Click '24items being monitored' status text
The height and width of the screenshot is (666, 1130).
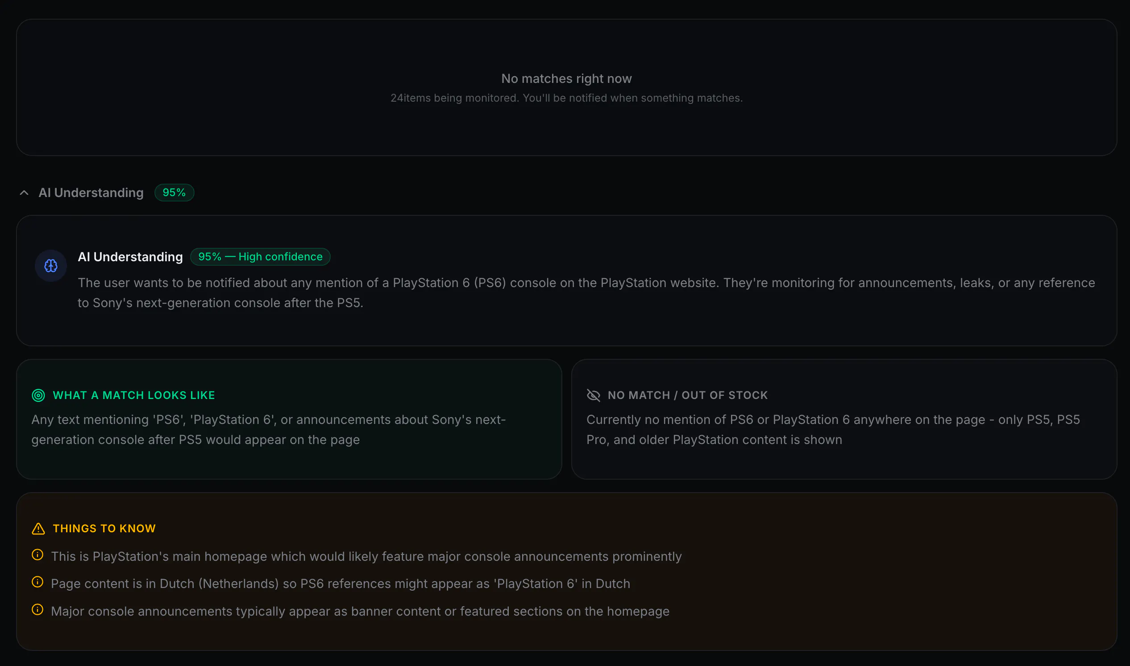[567, 98]
